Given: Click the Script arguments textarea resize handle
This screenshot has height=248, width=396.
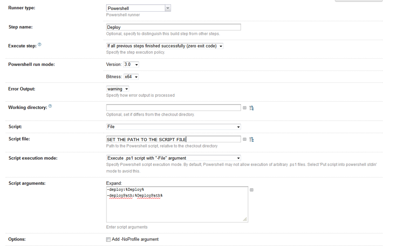Looking at the screenshot, I should click(245, 219).
